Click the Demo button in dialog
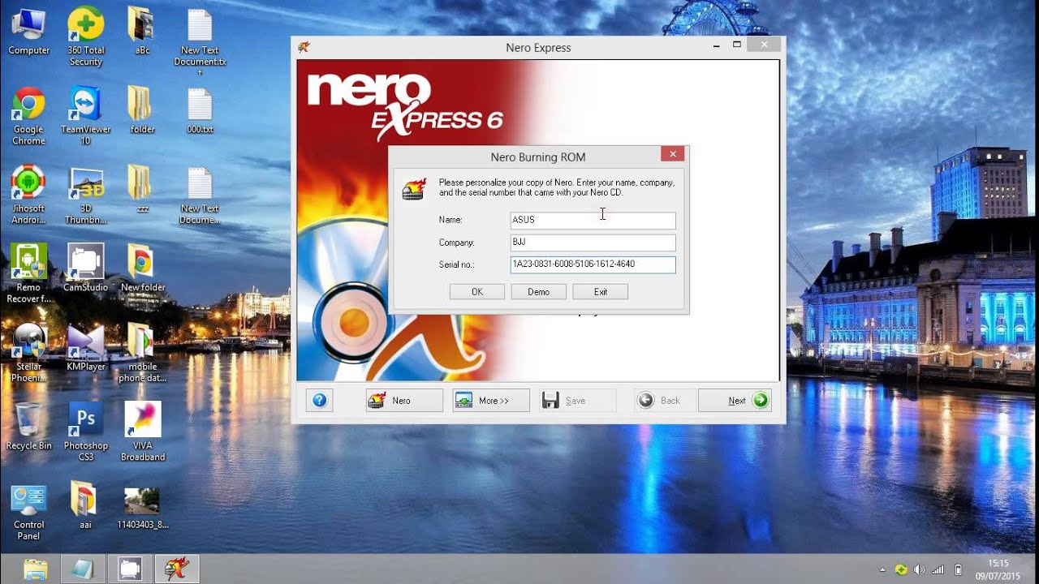 pyautogui.click(x=539, y=292)
